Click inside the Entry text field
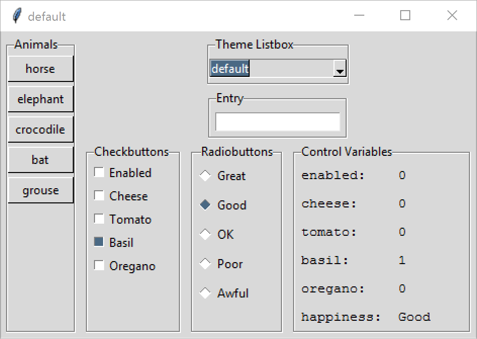Image resolution: width=477 pixels, height=339 pixels. pyautogui.click(x=277, y=122)
